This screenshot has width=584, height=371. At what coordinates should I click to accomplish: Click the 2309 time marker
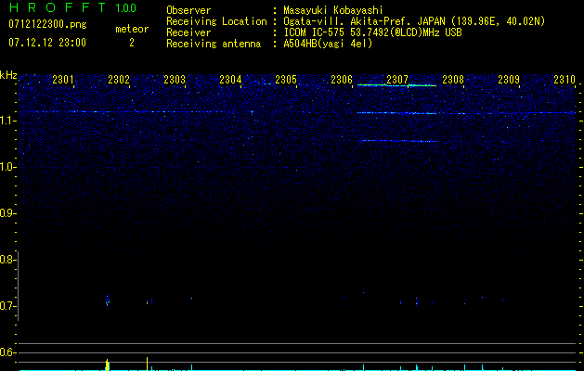pyautogui.click(x=509, y=80)
